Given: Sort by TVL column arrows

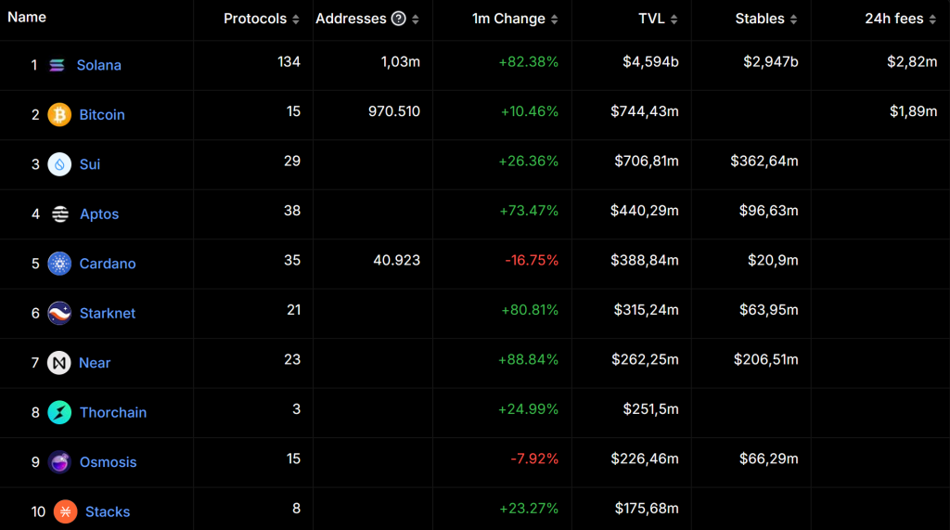Looking at the screenshot, I should [x=674, y=19].
